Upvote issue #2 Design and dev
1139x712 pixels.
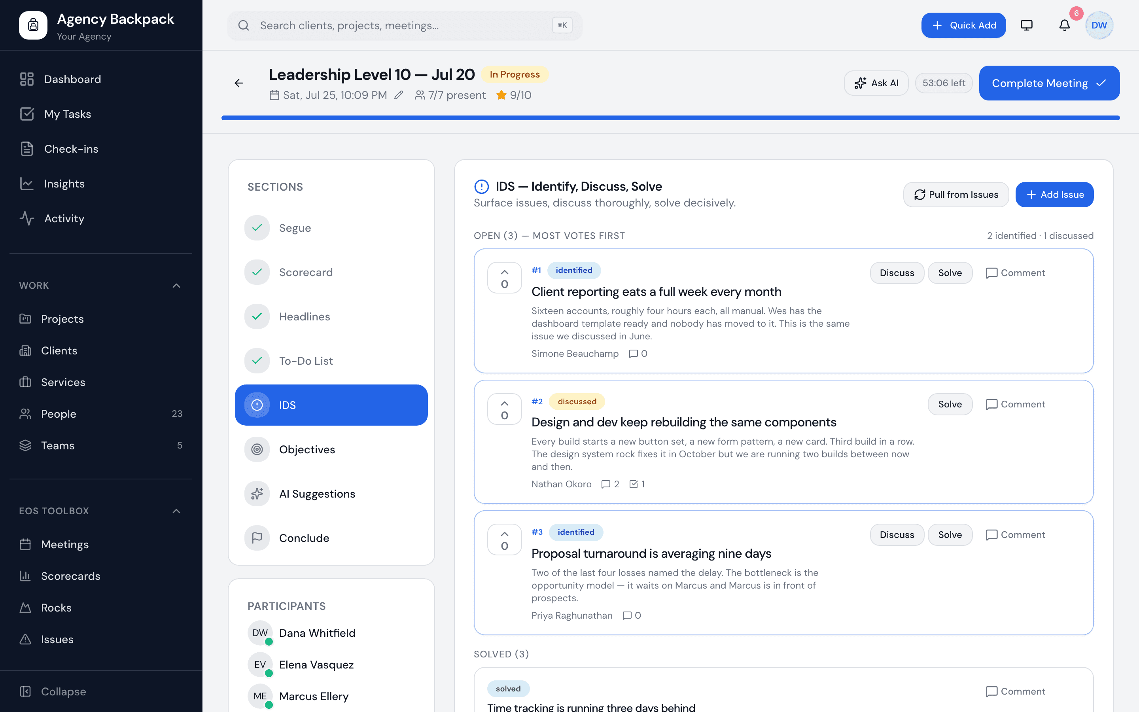(505, 409)
